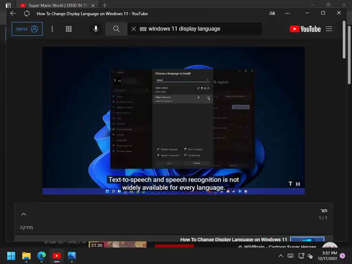Collapse the queue panel with chevron
Image resolution: width=352 pixels, height=264 pixels.
coord(24,214)
